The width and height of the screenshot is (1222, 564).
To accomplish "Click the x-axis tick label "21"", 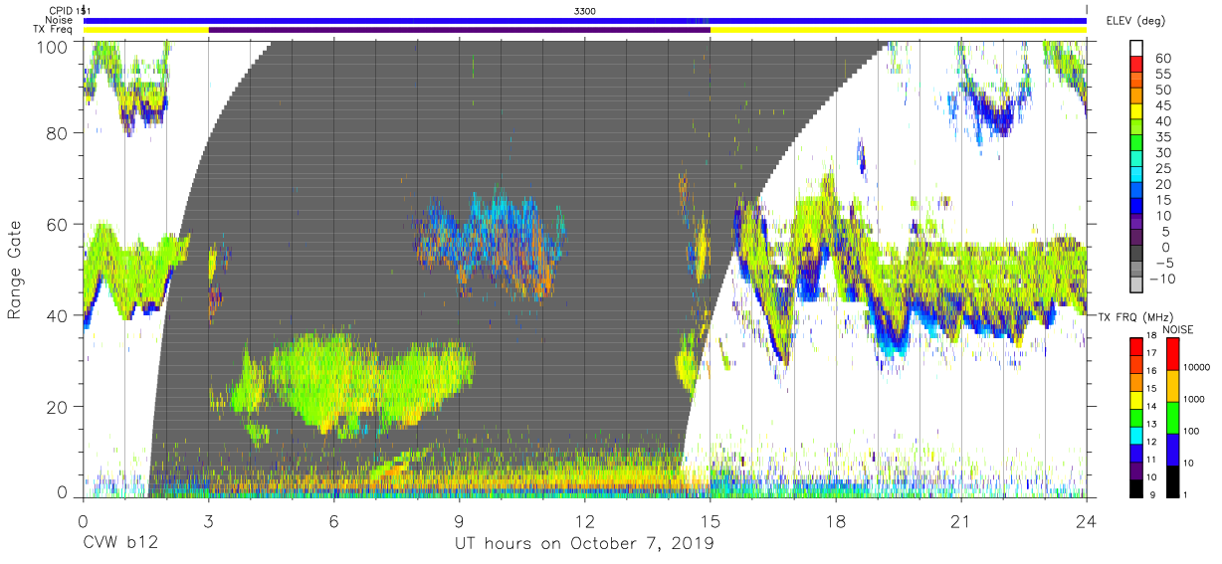I will click(961, 521).
